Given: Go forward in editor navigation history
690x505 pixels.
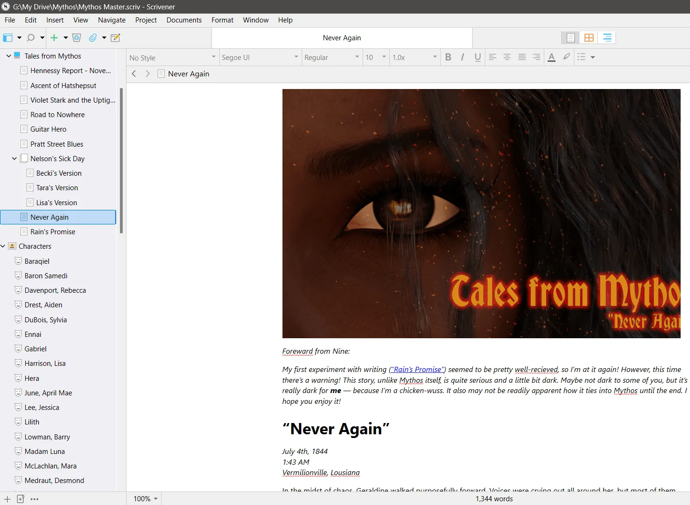Looking at the screenshot, I should pos(148,74).
